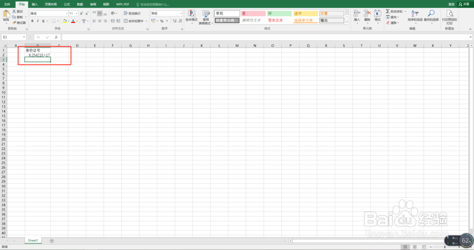The image size is (474, 250).
Task: Open Sort and Filter (排序和筛选)
Action: [415, 16]
